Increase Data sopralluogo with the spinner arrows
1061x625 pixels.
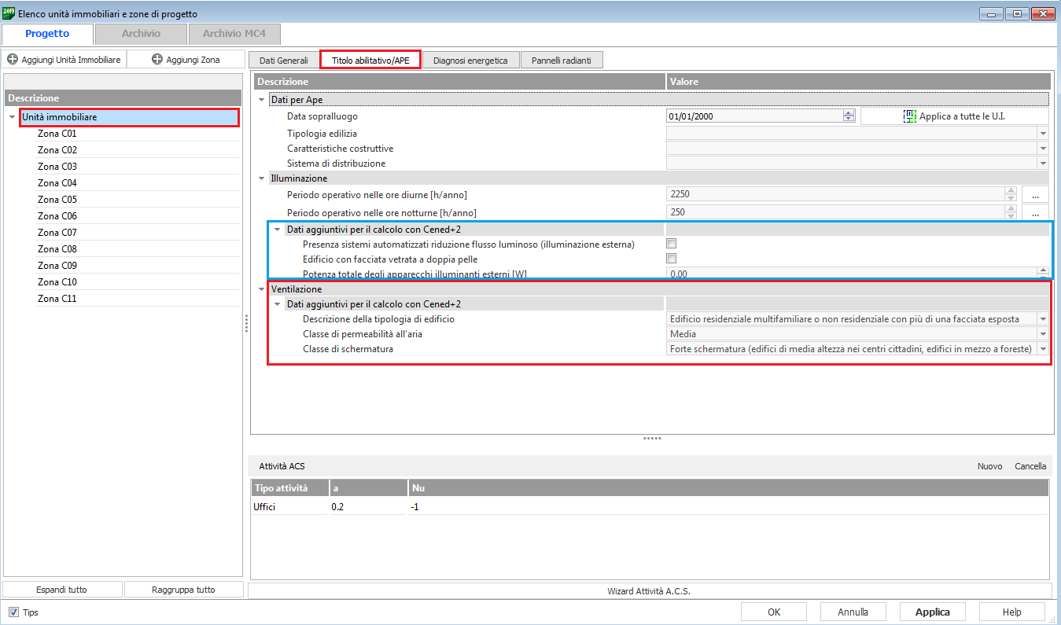click(x=848, y=113)
